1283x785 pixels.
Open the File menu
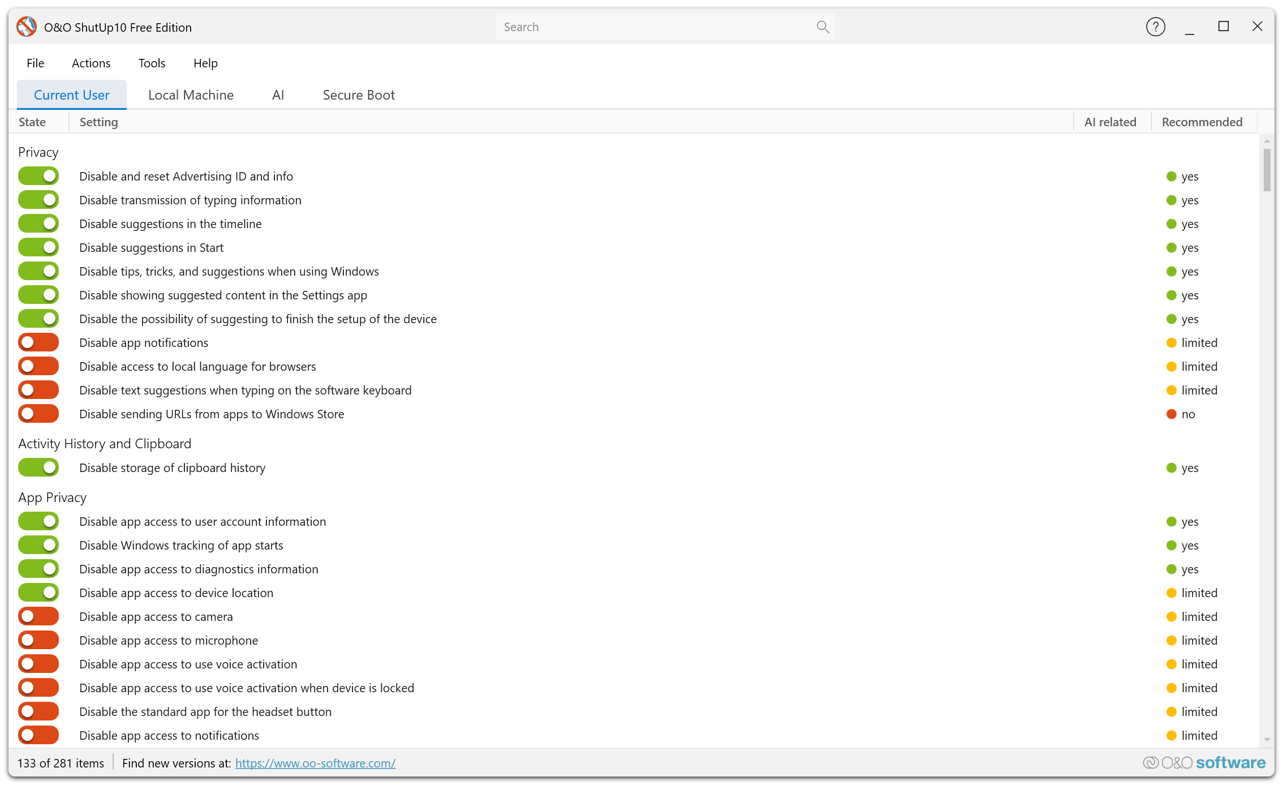(35, 63)
